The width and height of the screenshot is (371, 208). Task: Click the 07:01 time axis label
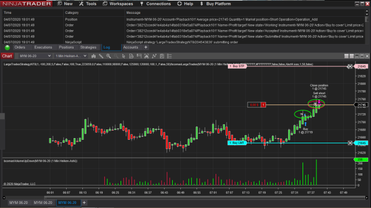(213, 192)
